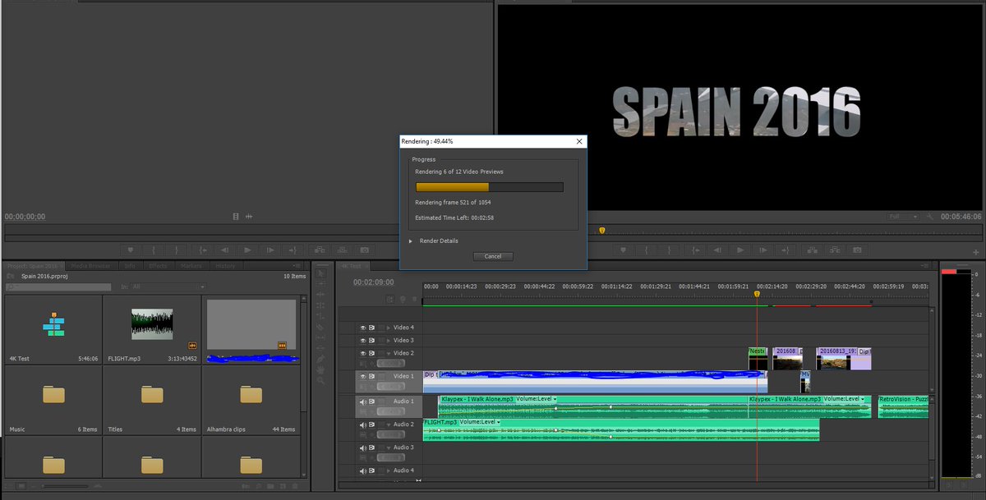Go to In point in Program monitor
The image size is (986, 500).
click(696, 250)
